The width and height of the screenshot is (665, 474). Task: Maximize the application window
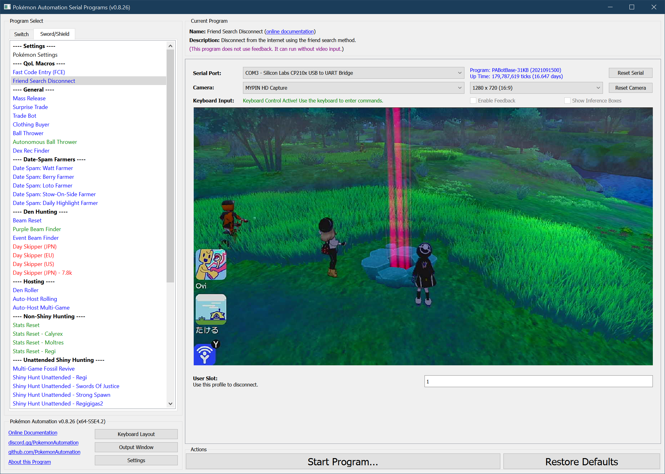coord(632,7)
